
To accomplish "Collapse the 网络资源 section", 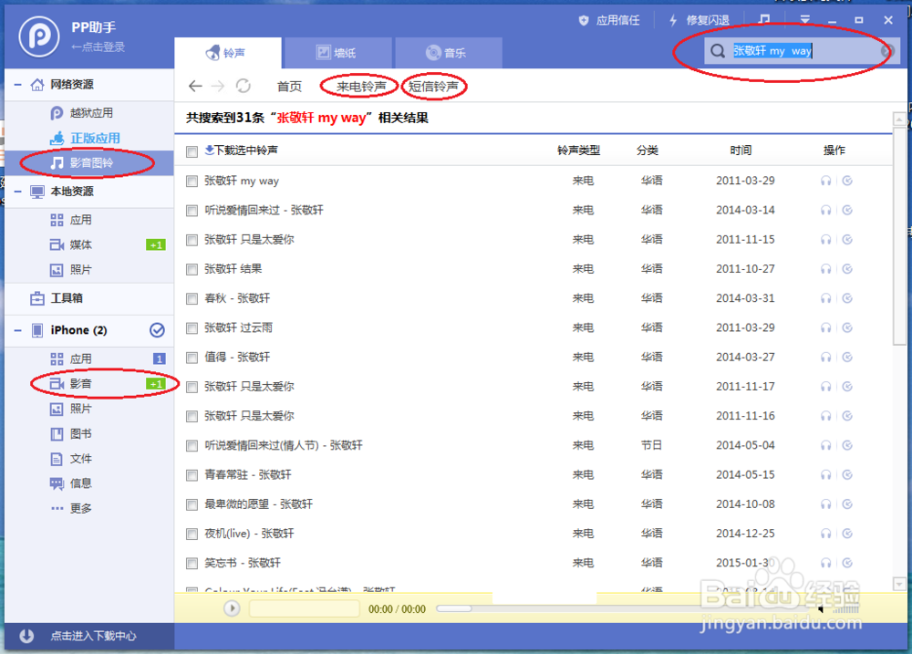I will (x=17, y=85).
